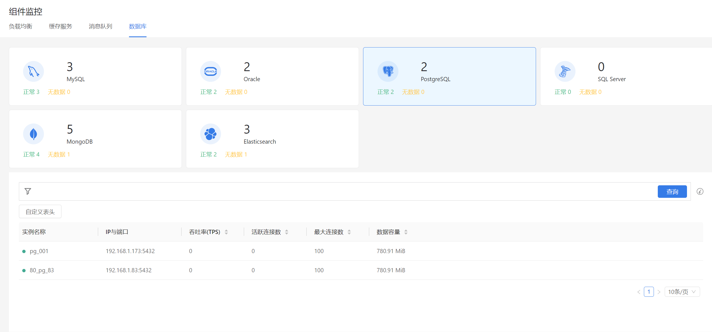Click MySQL 正常 3 status

coord(31,92)
